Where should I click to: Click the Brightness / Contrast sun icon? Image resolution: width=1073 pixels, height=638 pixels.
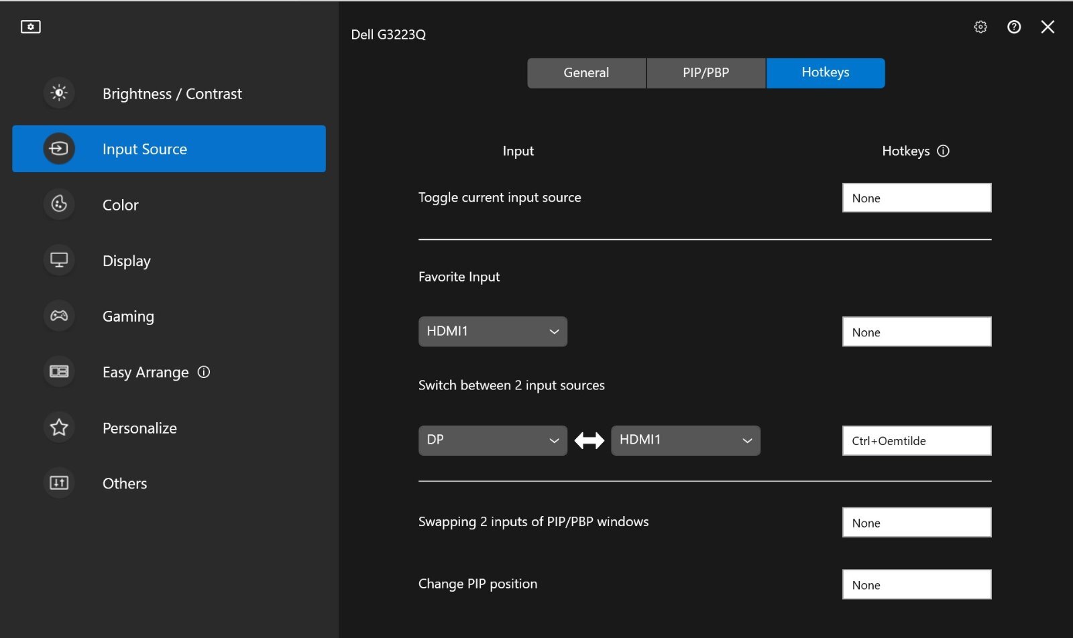(59, 93)
